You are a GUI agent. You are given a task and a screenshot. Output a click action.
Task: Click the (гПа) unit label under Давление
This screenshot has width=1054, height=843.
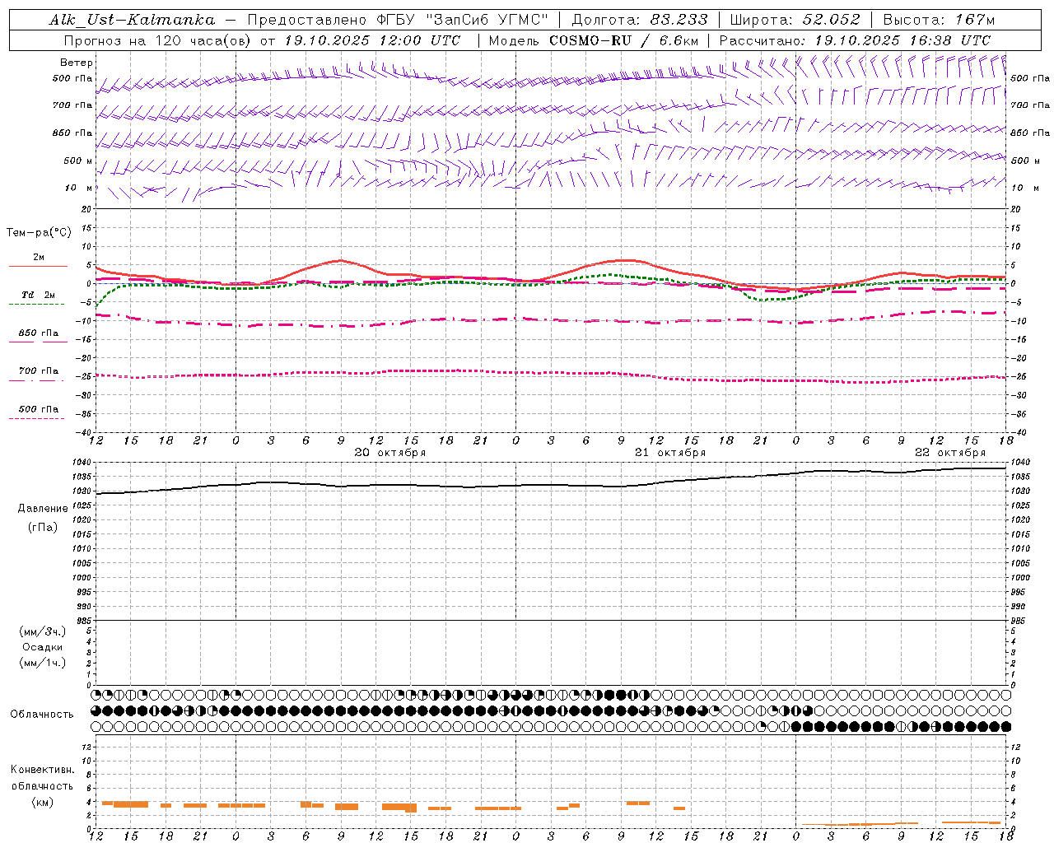pyautogui.click(x=43, y=528)
